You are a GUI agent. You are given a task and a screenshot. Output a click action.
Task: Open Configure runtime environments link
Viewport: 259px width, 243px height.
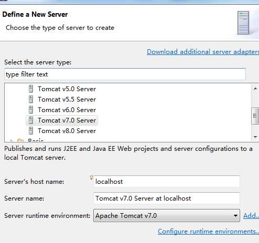[208, 231]
